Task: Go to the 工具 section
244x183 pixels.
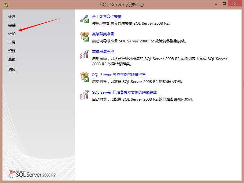Action: click(12, 42)
